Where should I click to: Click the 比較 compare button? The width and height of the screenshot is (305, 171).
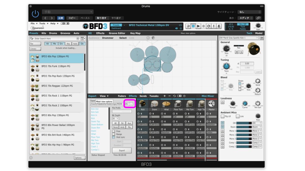[x=61, y=18]
